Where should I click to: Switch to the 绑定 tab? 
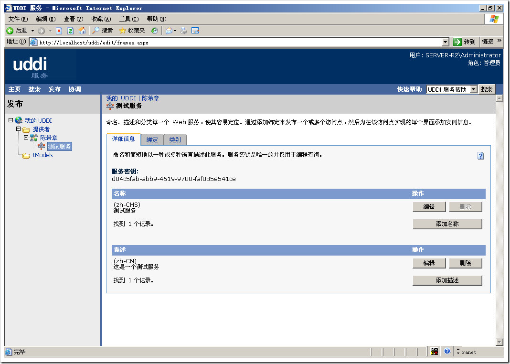click(x=152, y=139)
